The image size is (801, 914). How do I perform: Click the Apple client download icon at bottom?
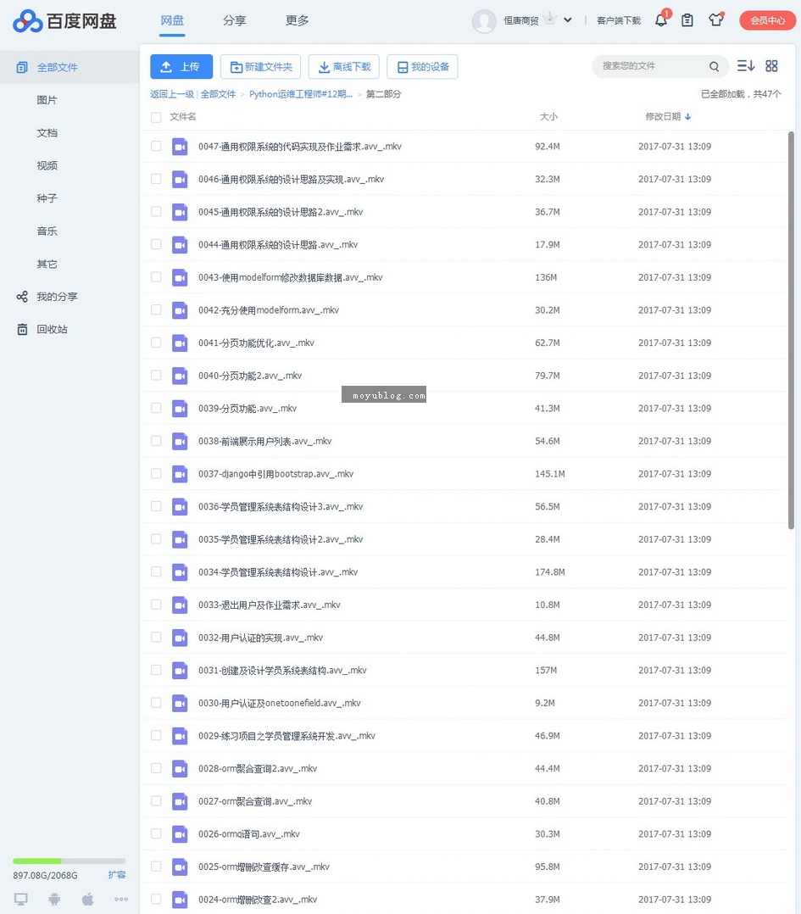(x=87, y=898)
